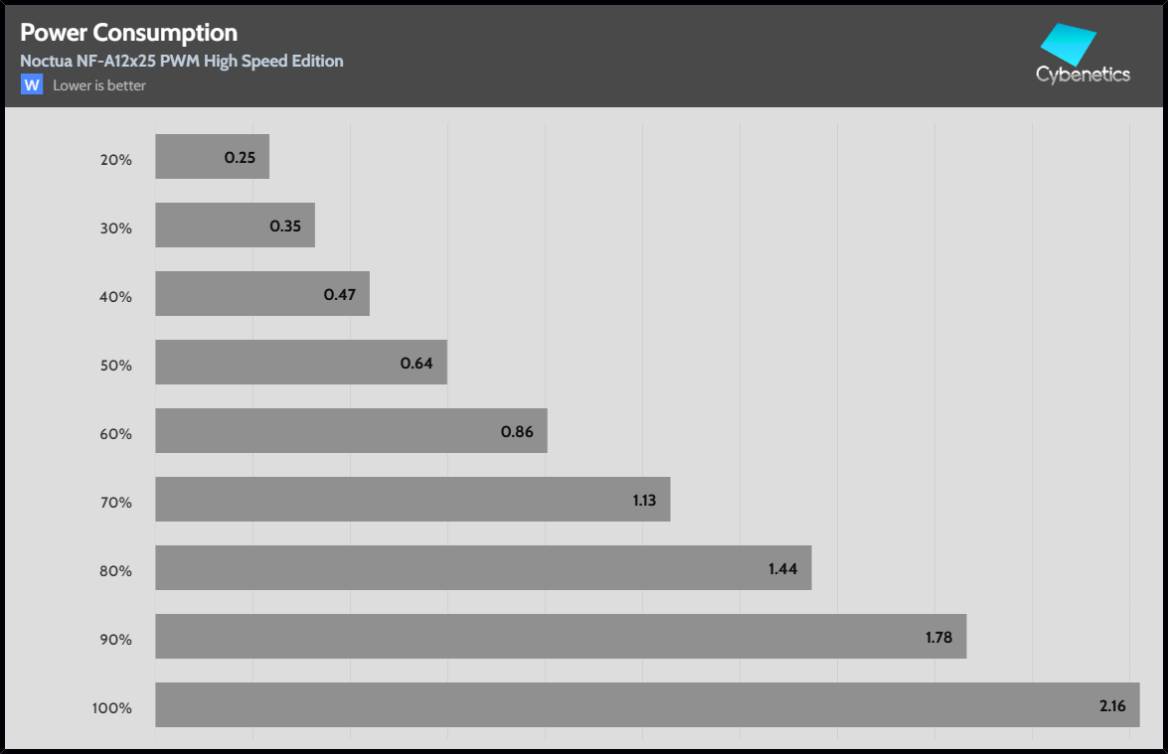Select the 90% bar showing 1.78

coord(561,637)
